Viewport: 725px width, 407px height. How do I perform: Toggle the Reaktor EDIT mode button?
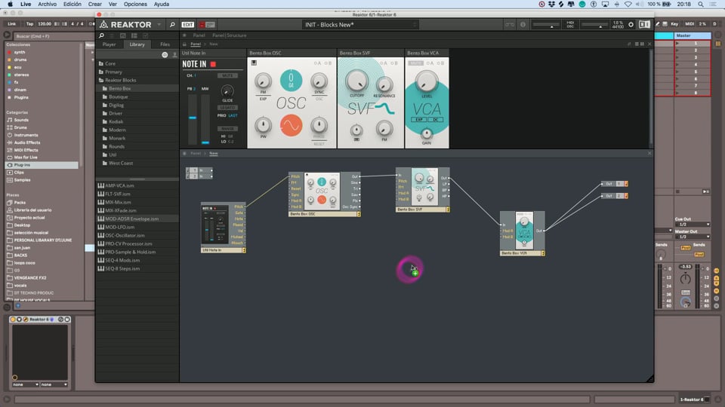pyautogui.click(x=188, y=24)
